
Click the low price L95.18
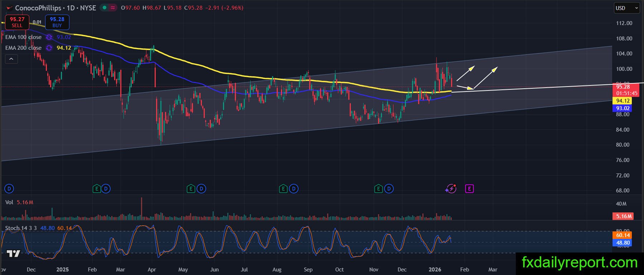click(173, 8)
